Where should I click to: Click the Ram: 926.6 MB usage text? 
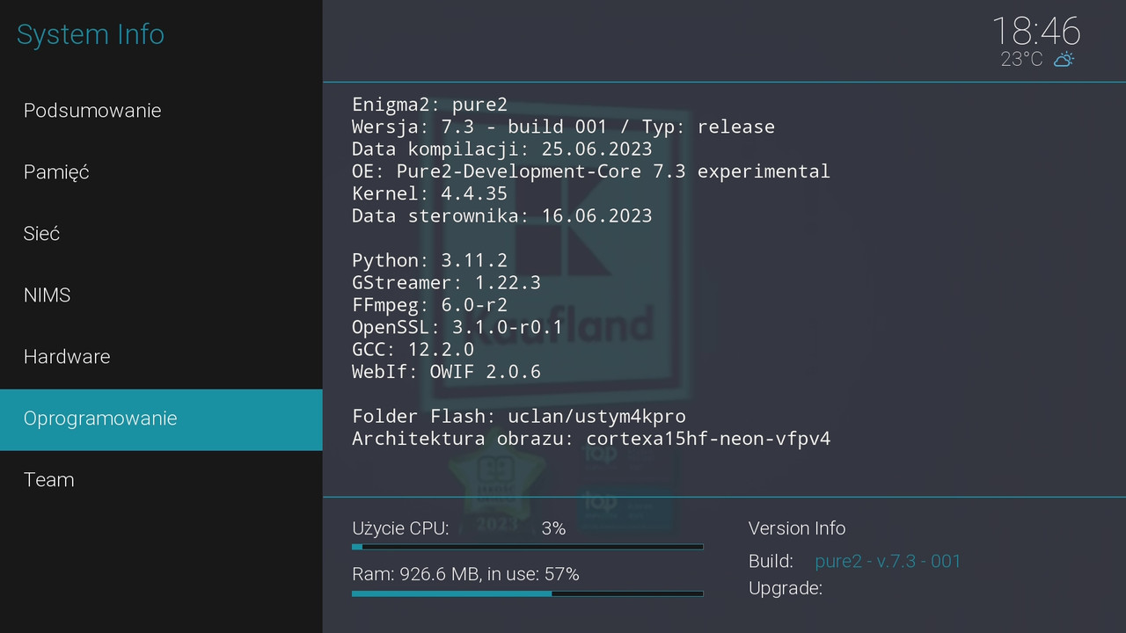click(x=465, y=574)
